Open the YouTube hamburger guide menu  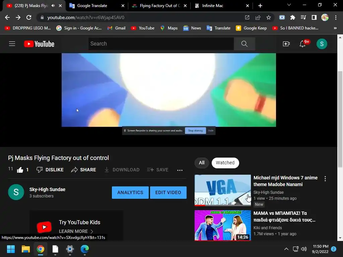coord(12,44)
